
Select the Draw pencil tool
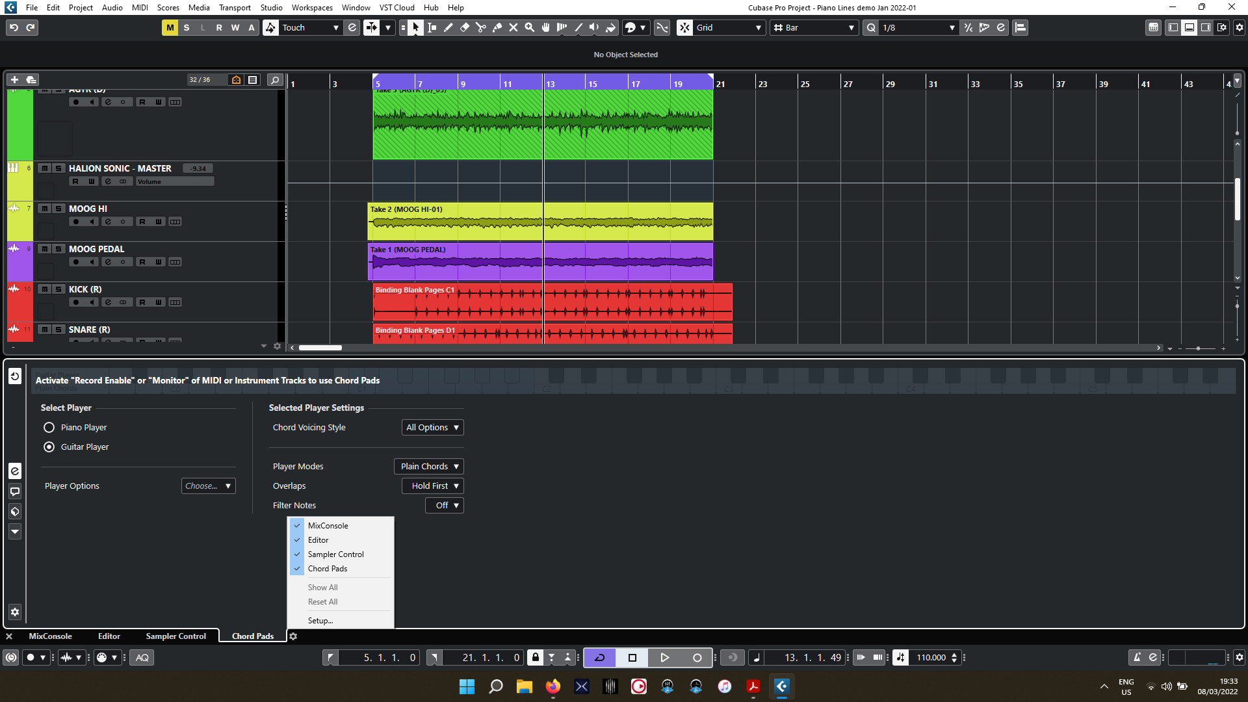(x=448, y=27)
